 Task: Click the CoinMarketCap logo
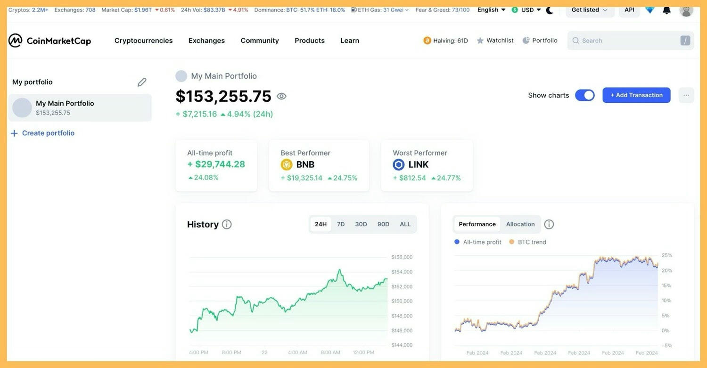coord(49,41)
